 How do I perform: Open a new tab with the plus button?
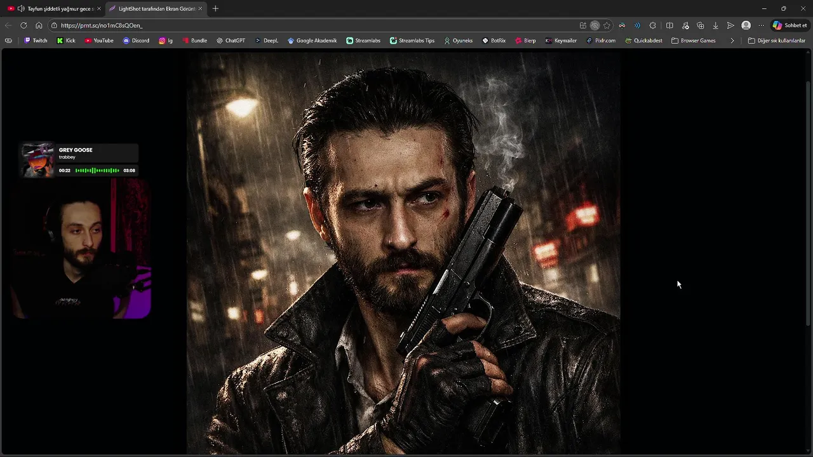215,8
